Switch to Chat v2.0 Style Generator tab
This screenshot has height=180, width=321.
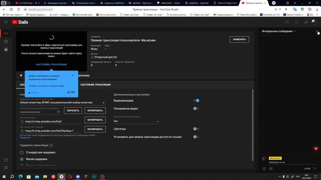pyautogui.click(x=225, y=3)
